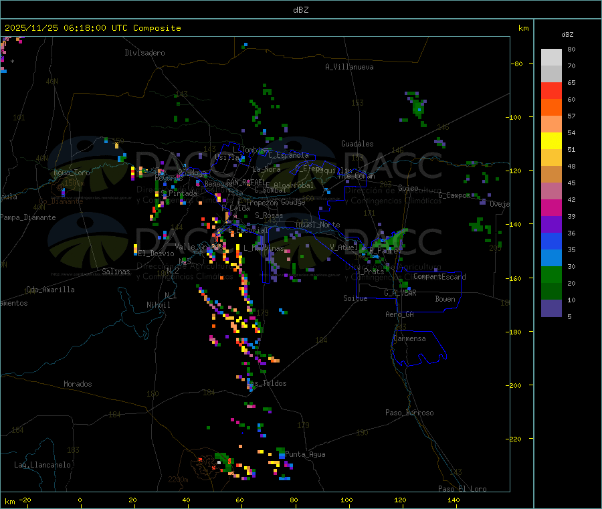Click the A_Villanueva map label
The width and height of the screenshot is (602, 509).
tap(349, 67)
